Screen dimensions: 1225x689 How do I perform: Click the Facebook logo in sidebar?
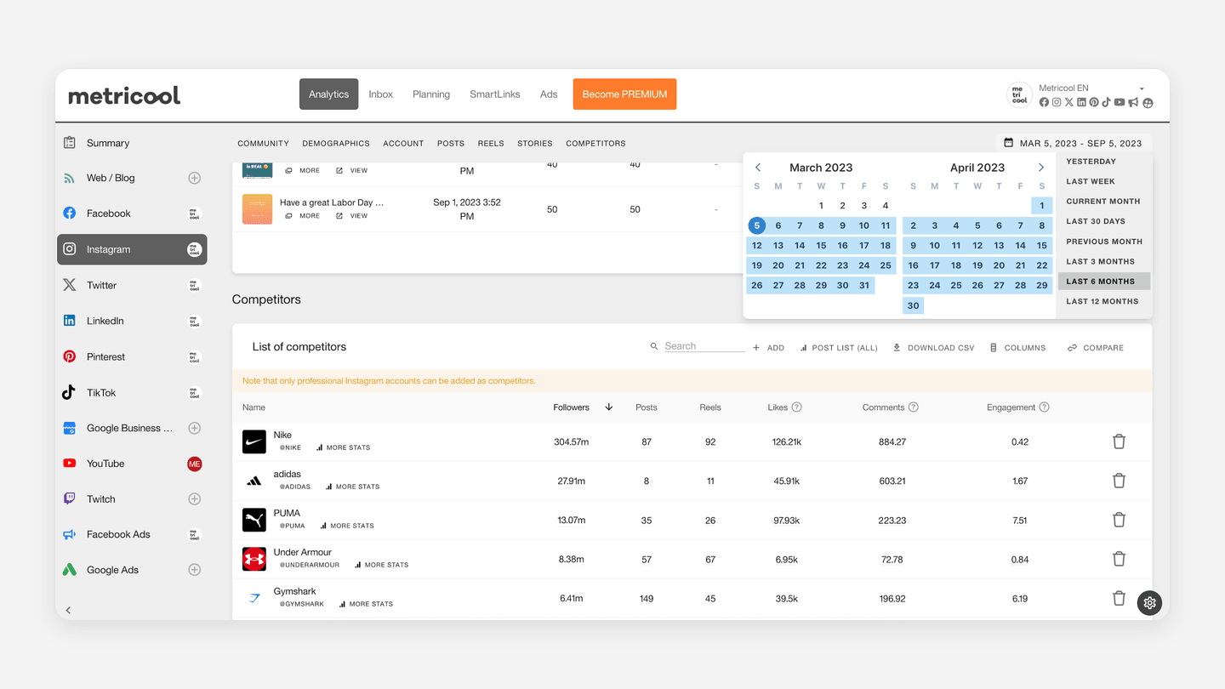coord(70,214)
